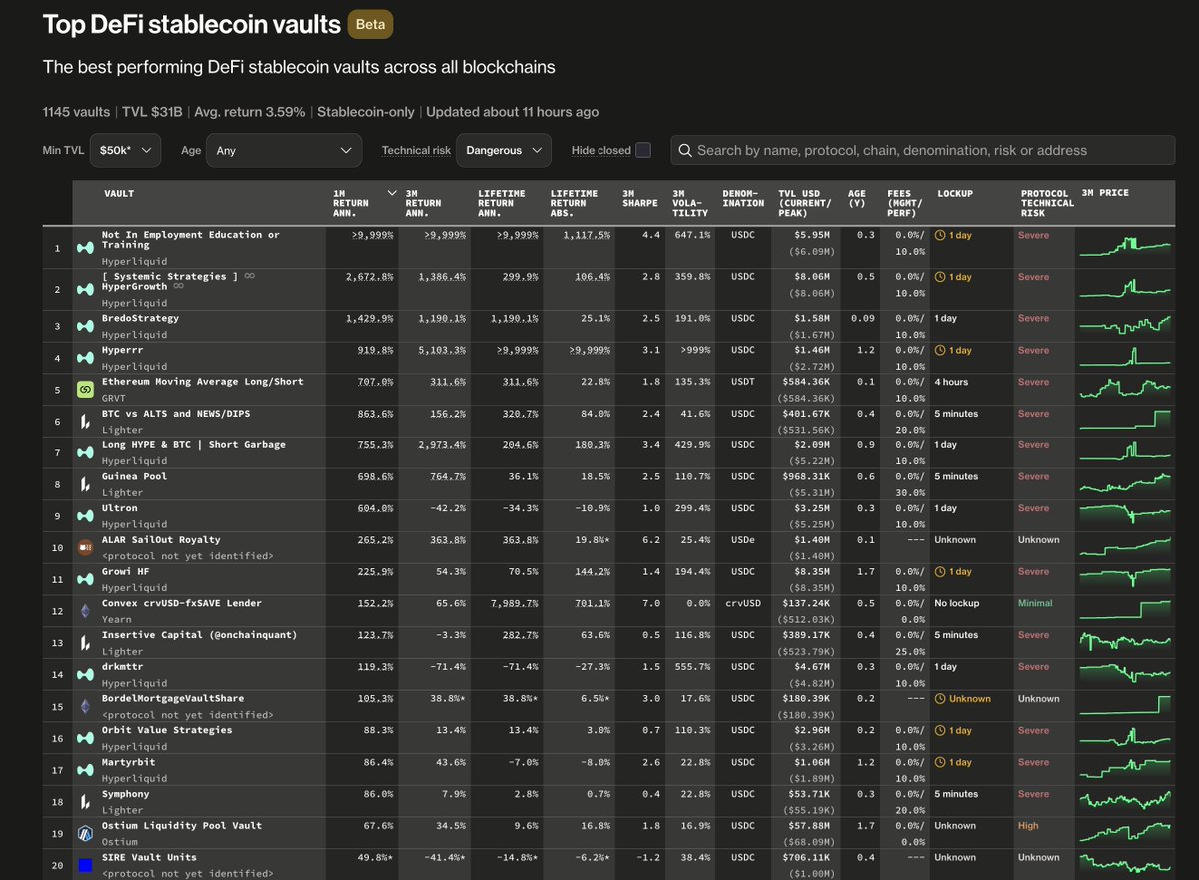Click the Beta badge
Screen dimensions: 1199x880
tap(370, 24)
